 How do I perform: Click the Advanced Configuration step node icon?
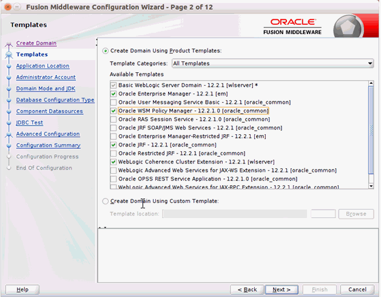coord(9,134)
